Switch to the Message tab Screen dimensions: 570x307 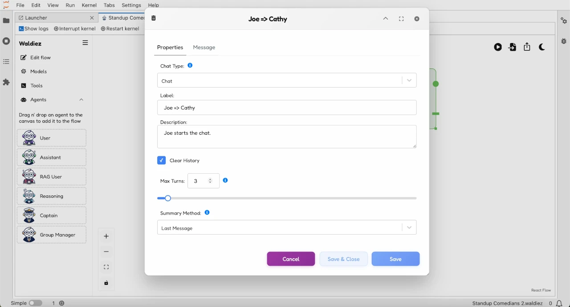(204, 48)
